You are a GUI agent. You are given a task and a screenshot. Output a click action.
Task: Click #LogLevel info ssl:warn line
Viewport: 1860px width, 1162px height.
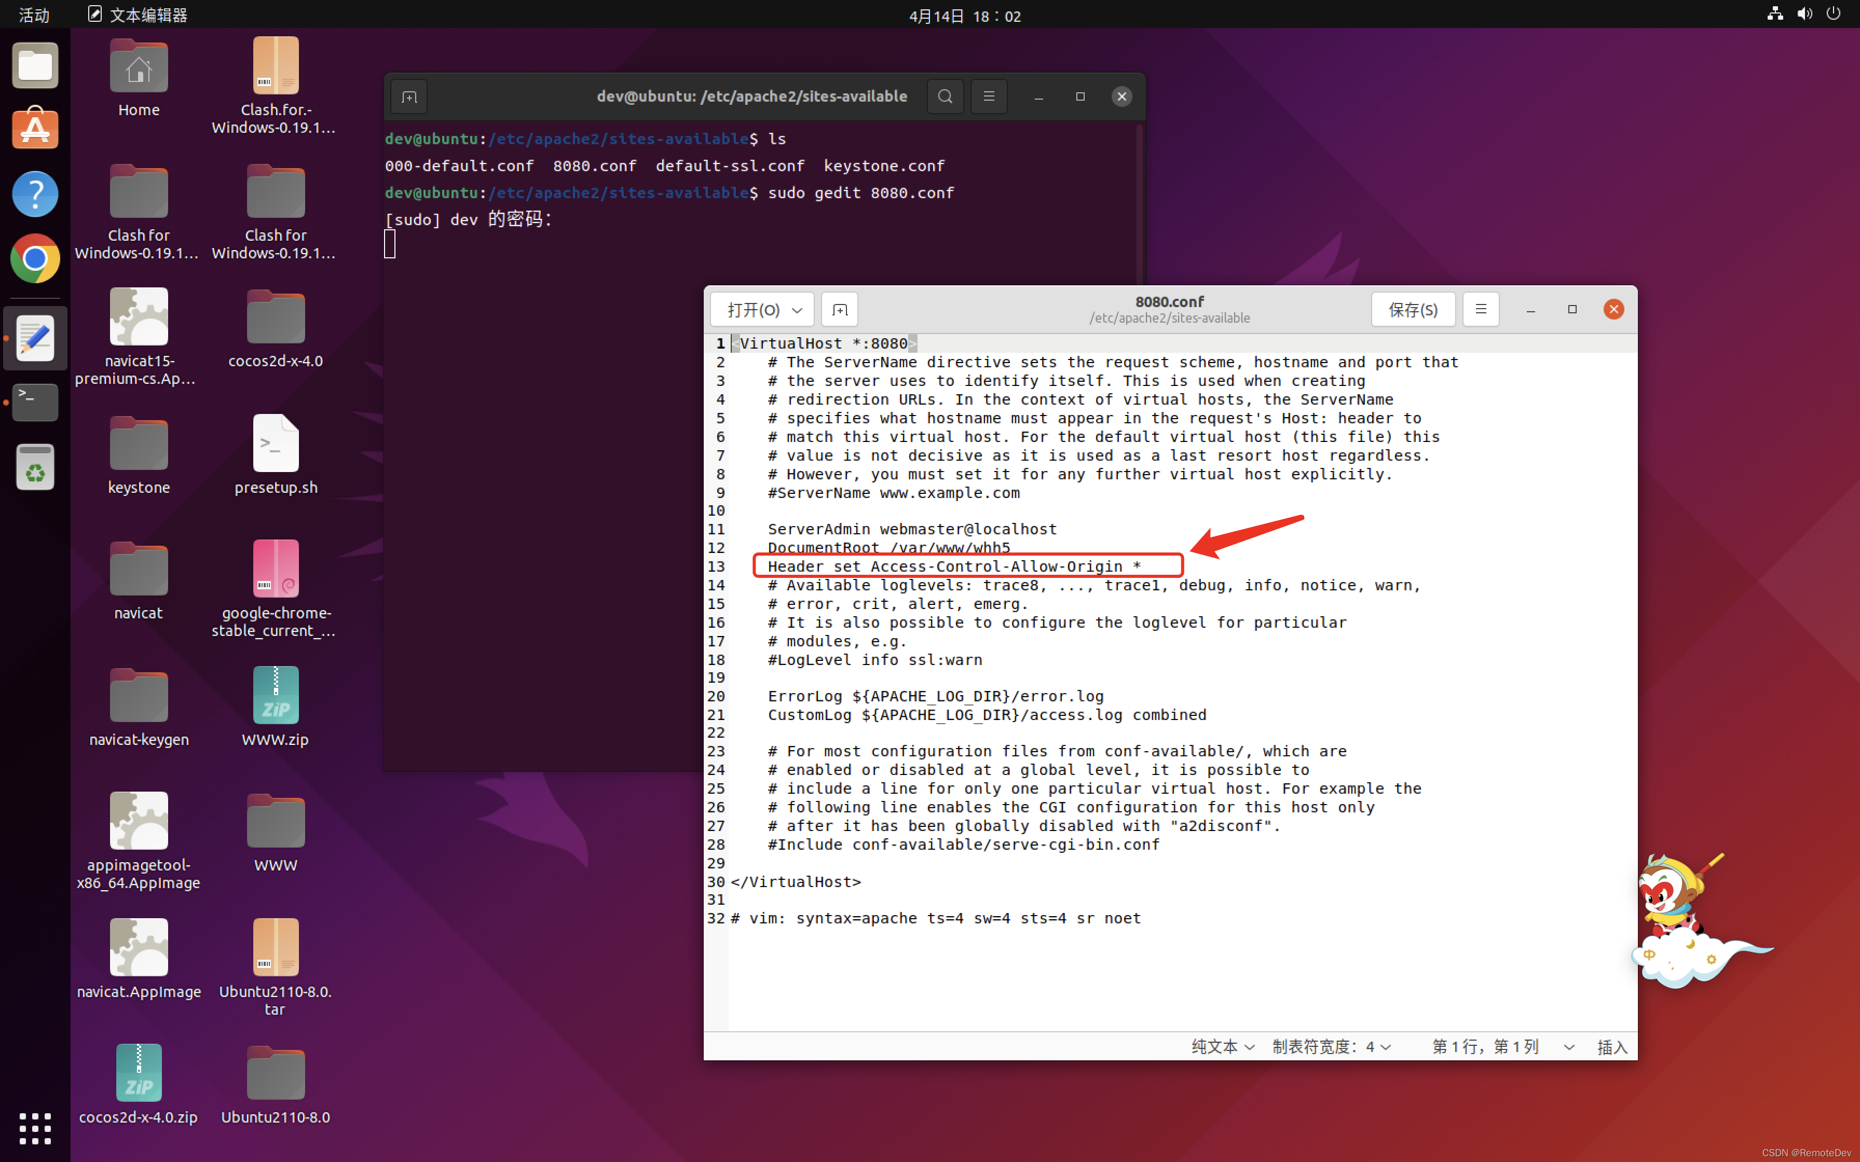874,659
